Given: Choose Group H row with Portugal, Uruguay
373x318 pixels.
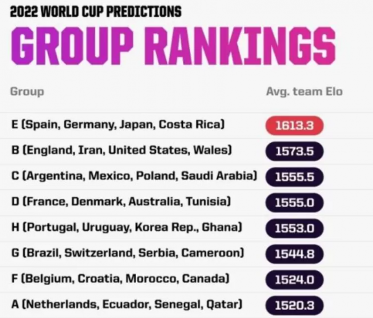Looking at the screenshot, I should [126, 228].
